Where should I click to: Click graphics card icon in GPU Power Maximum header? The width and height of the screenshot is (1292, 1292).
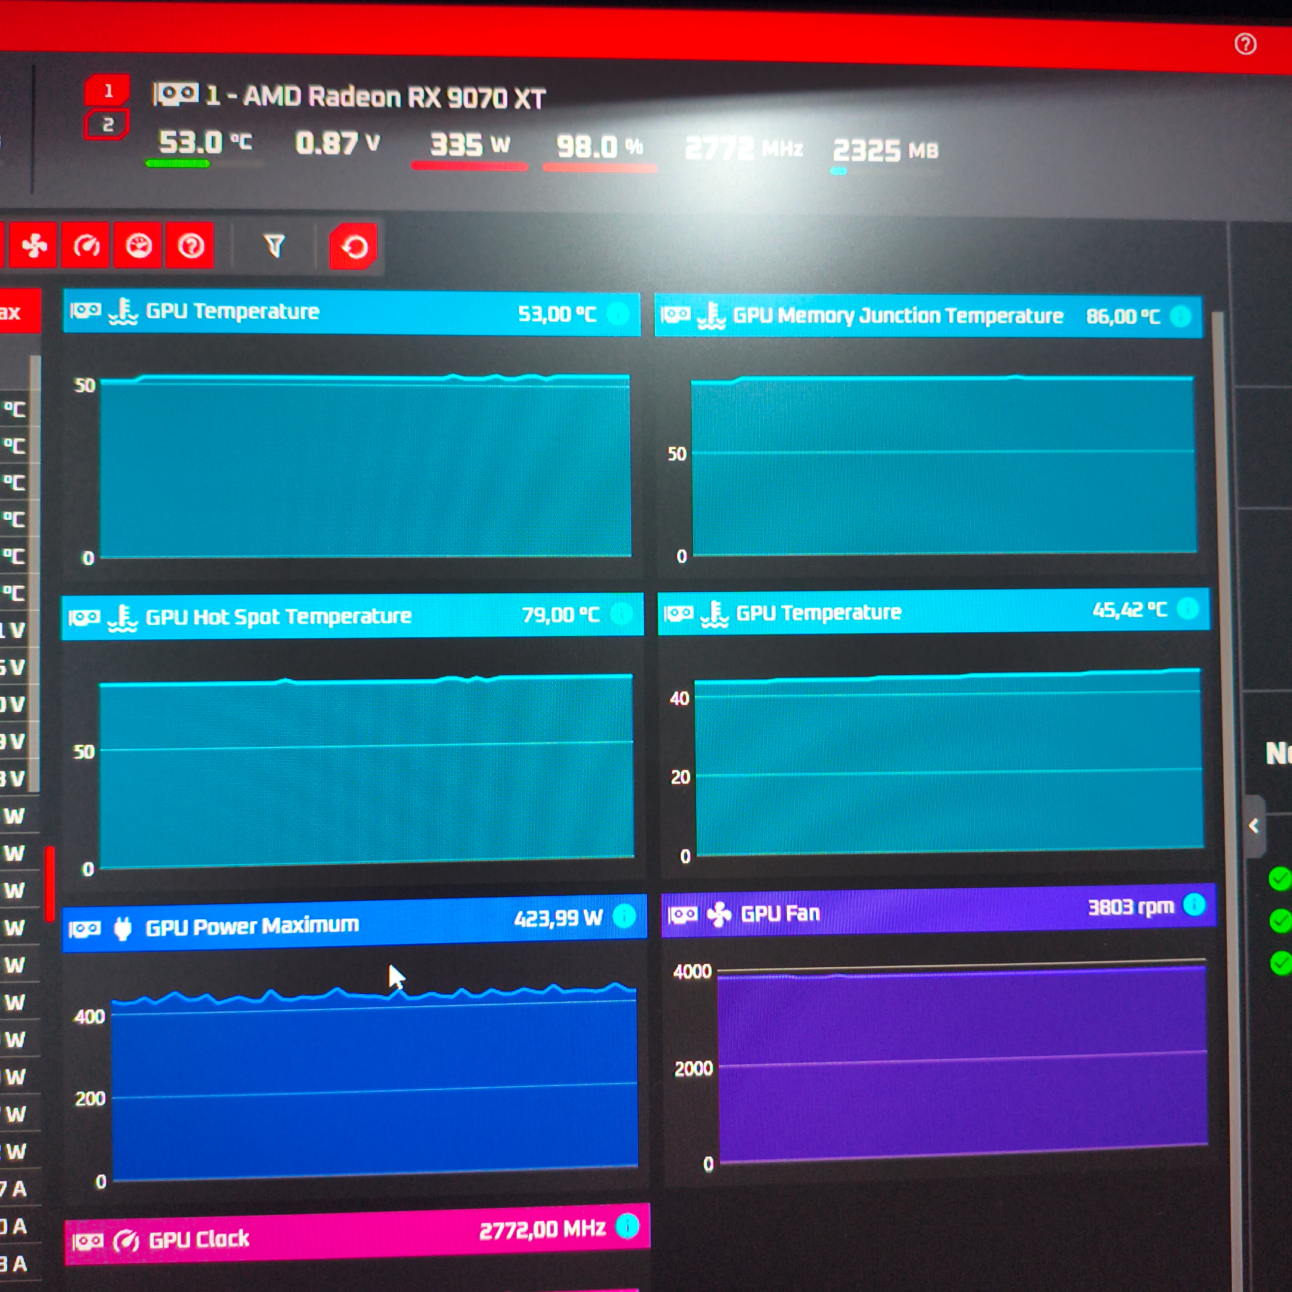[x=85, y=930]
